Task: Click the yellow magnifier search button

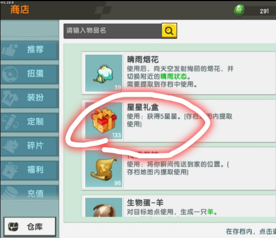Action: (169, 30)
